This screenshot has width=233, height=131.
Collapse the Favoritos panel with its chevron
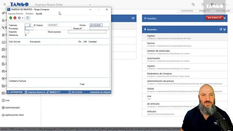click(x=225, y=18)
